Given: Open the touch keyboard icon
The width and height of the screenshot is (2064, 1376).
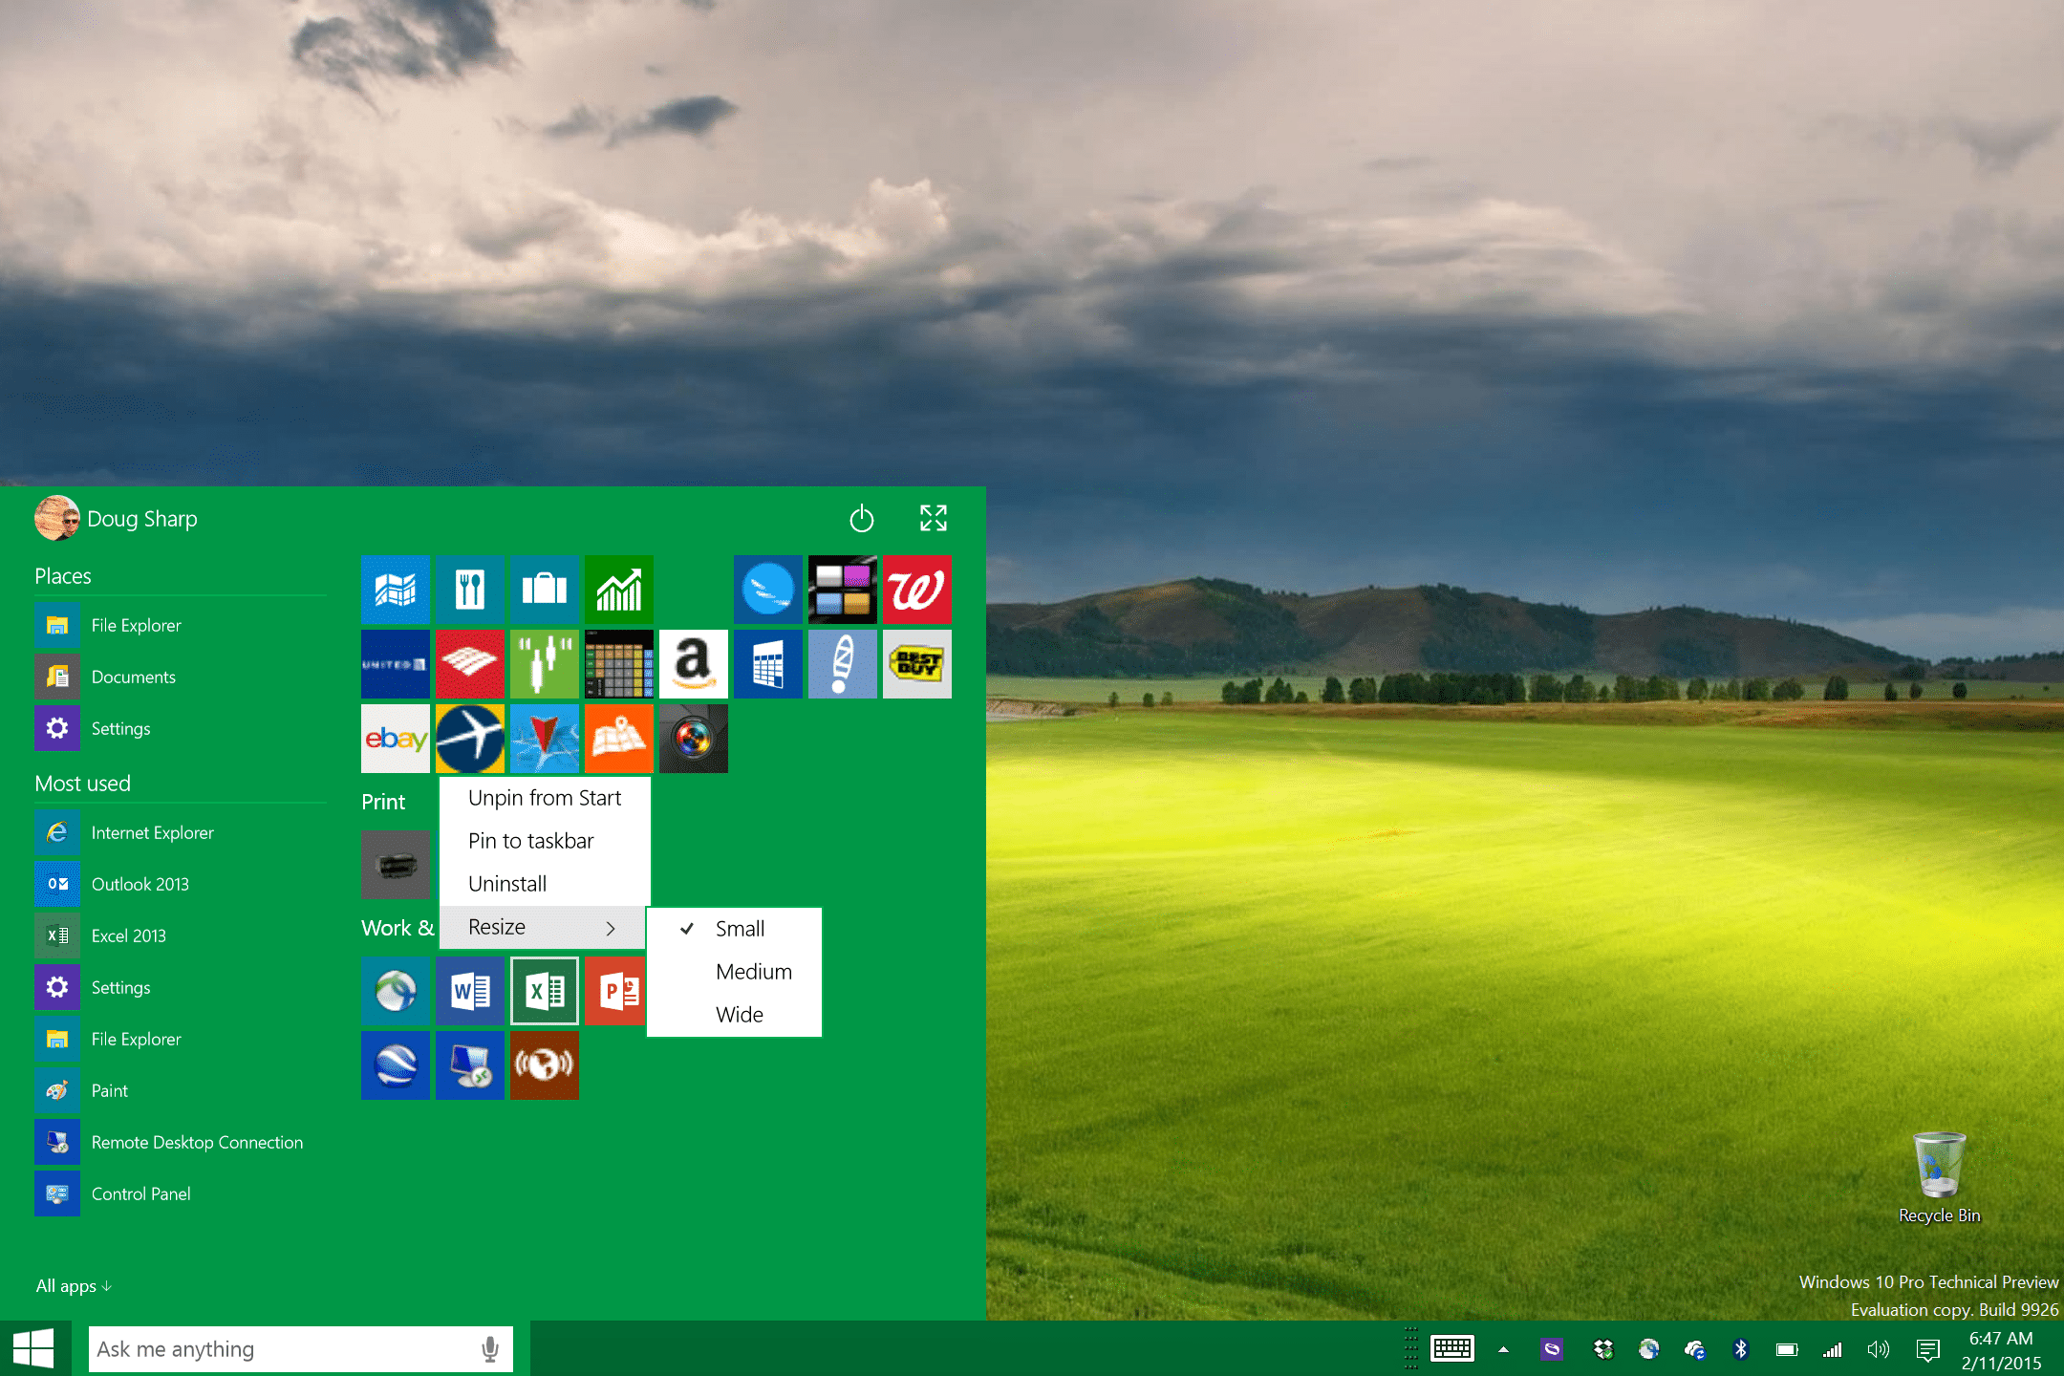Looking at the screenshot, I should pos(1452,1349).
